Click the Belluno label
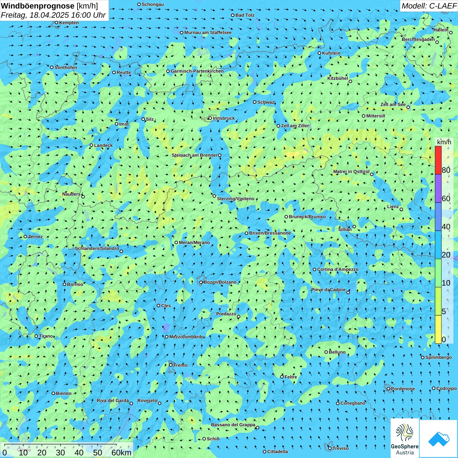 pos(337,352)
